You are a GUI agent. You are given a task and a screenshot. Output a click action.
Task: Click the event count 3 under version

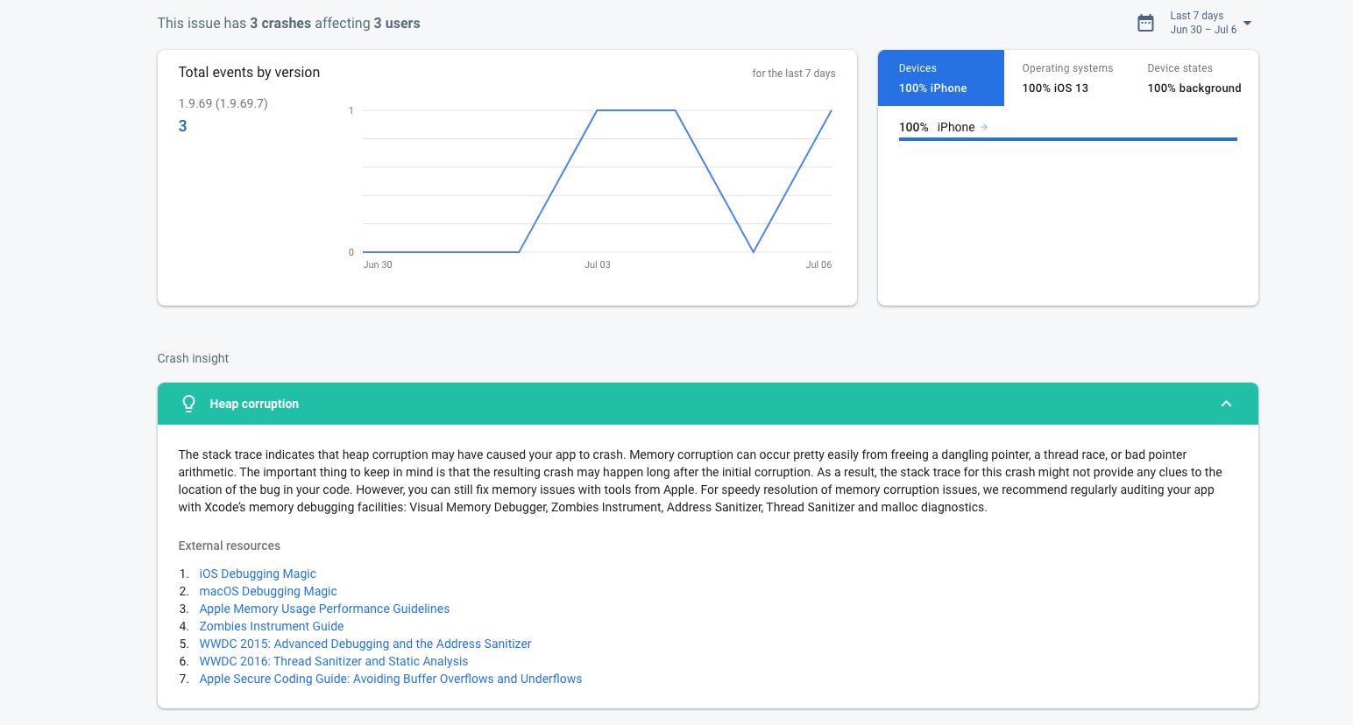pyautogui.click(x=182, y=126)
